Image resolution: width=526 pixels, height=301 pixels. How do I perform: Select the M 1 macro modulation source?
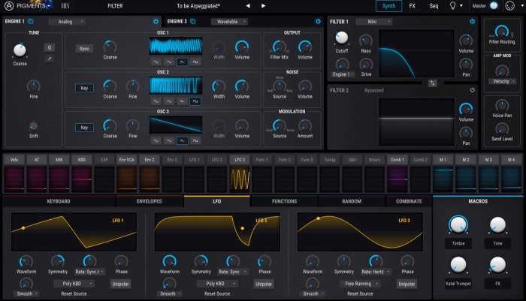[x=443, y=160]
